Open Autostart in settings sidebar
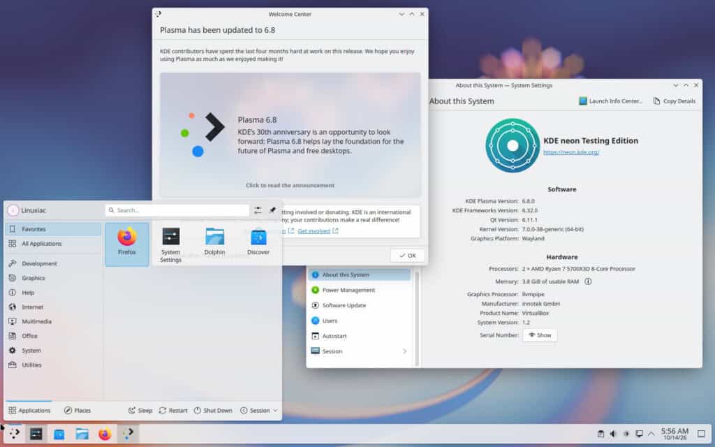 (360, 336)
